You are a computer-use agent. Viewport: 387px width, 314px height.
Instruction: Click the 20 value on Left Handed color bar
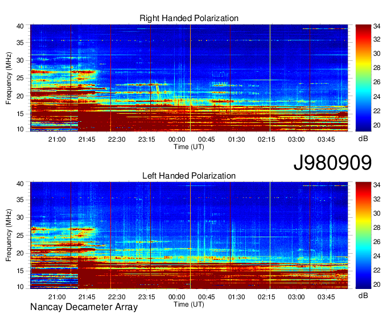(377, 284)
